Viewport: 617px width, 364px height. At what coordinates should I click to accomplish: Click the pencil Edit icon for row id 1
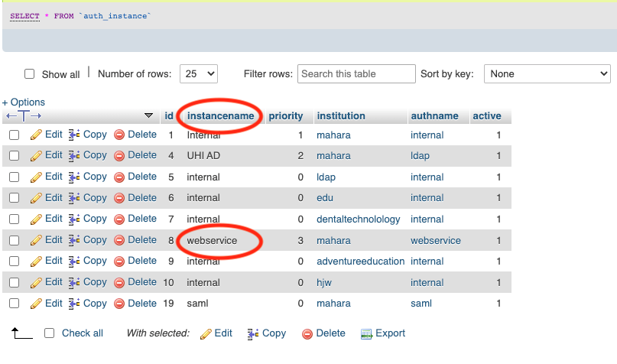point(36,135)
